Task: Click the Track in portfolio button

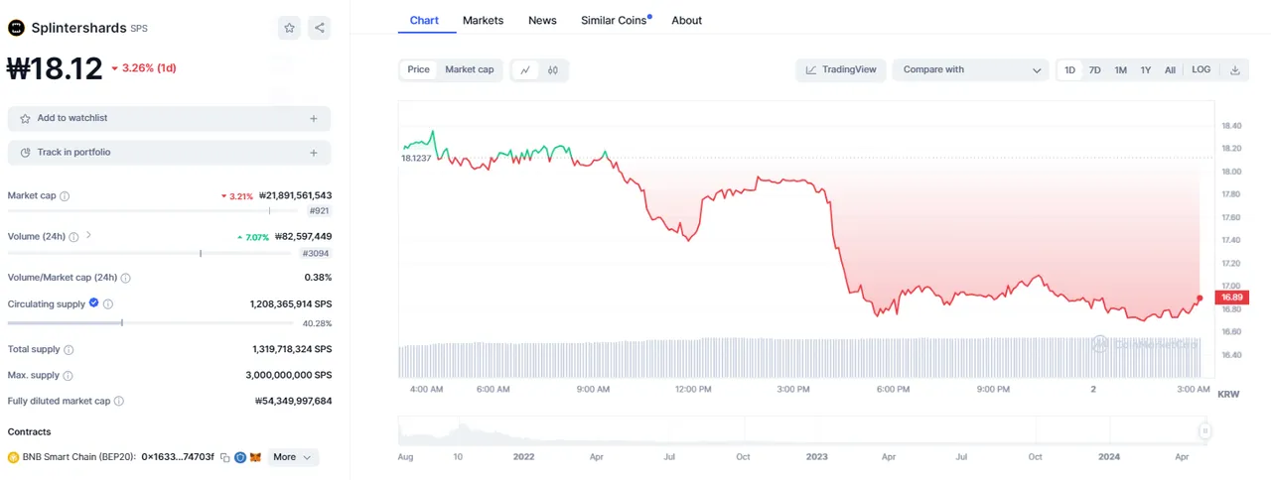Action: 169,153
